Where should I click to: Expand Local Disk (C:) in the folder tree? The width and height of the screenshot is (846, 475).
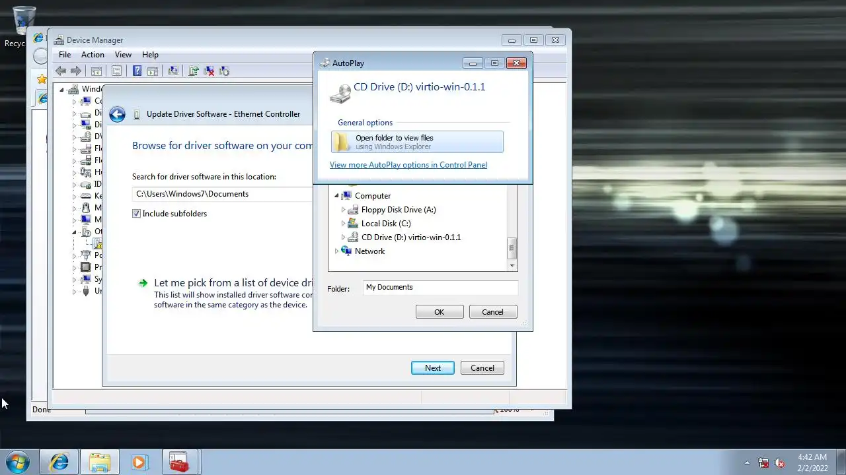coord(343,224)
